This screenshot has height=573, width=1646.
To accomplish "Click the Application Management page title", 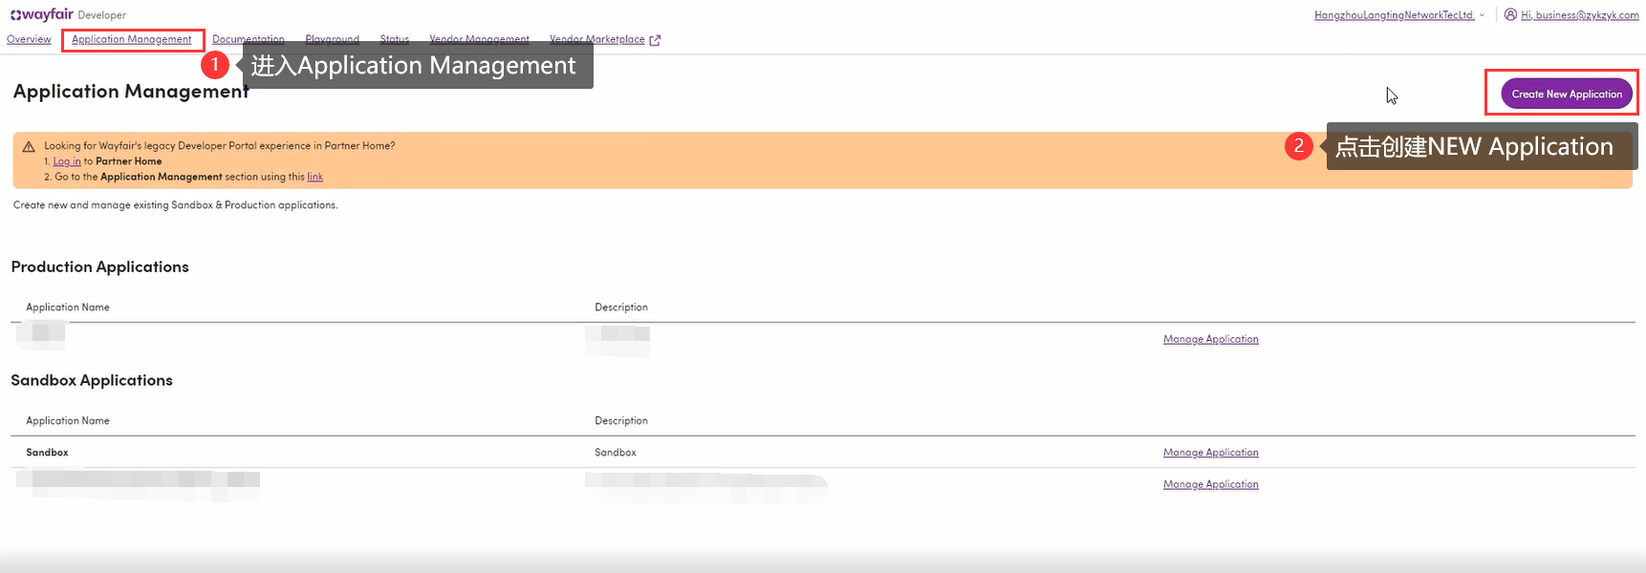I will tap(131, 91).
